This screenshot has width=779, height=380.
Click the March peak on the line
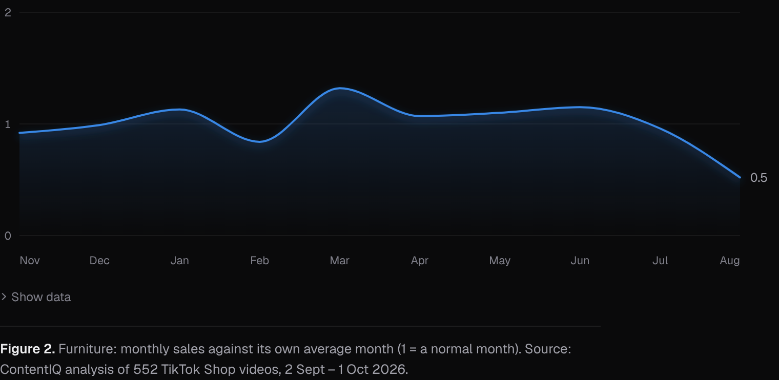pos(339,88)
